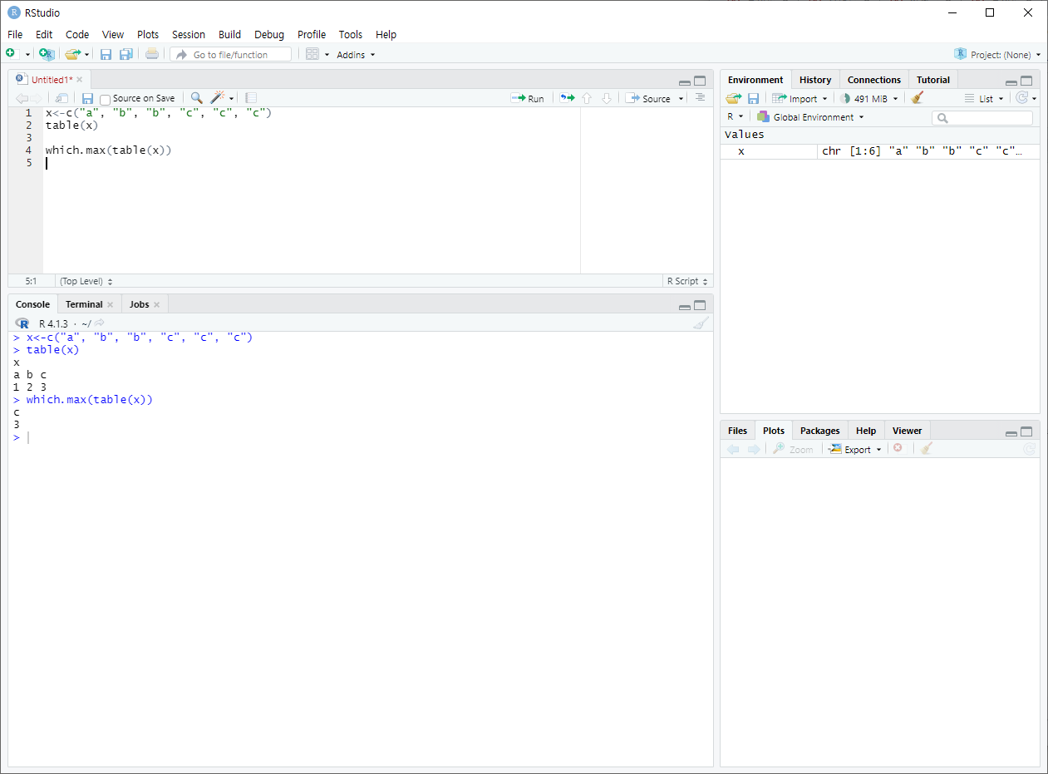The width and height of the screenshot is (1048, 774).
Task: Save current document in main toolbar
Action: [x=106, y=54]
